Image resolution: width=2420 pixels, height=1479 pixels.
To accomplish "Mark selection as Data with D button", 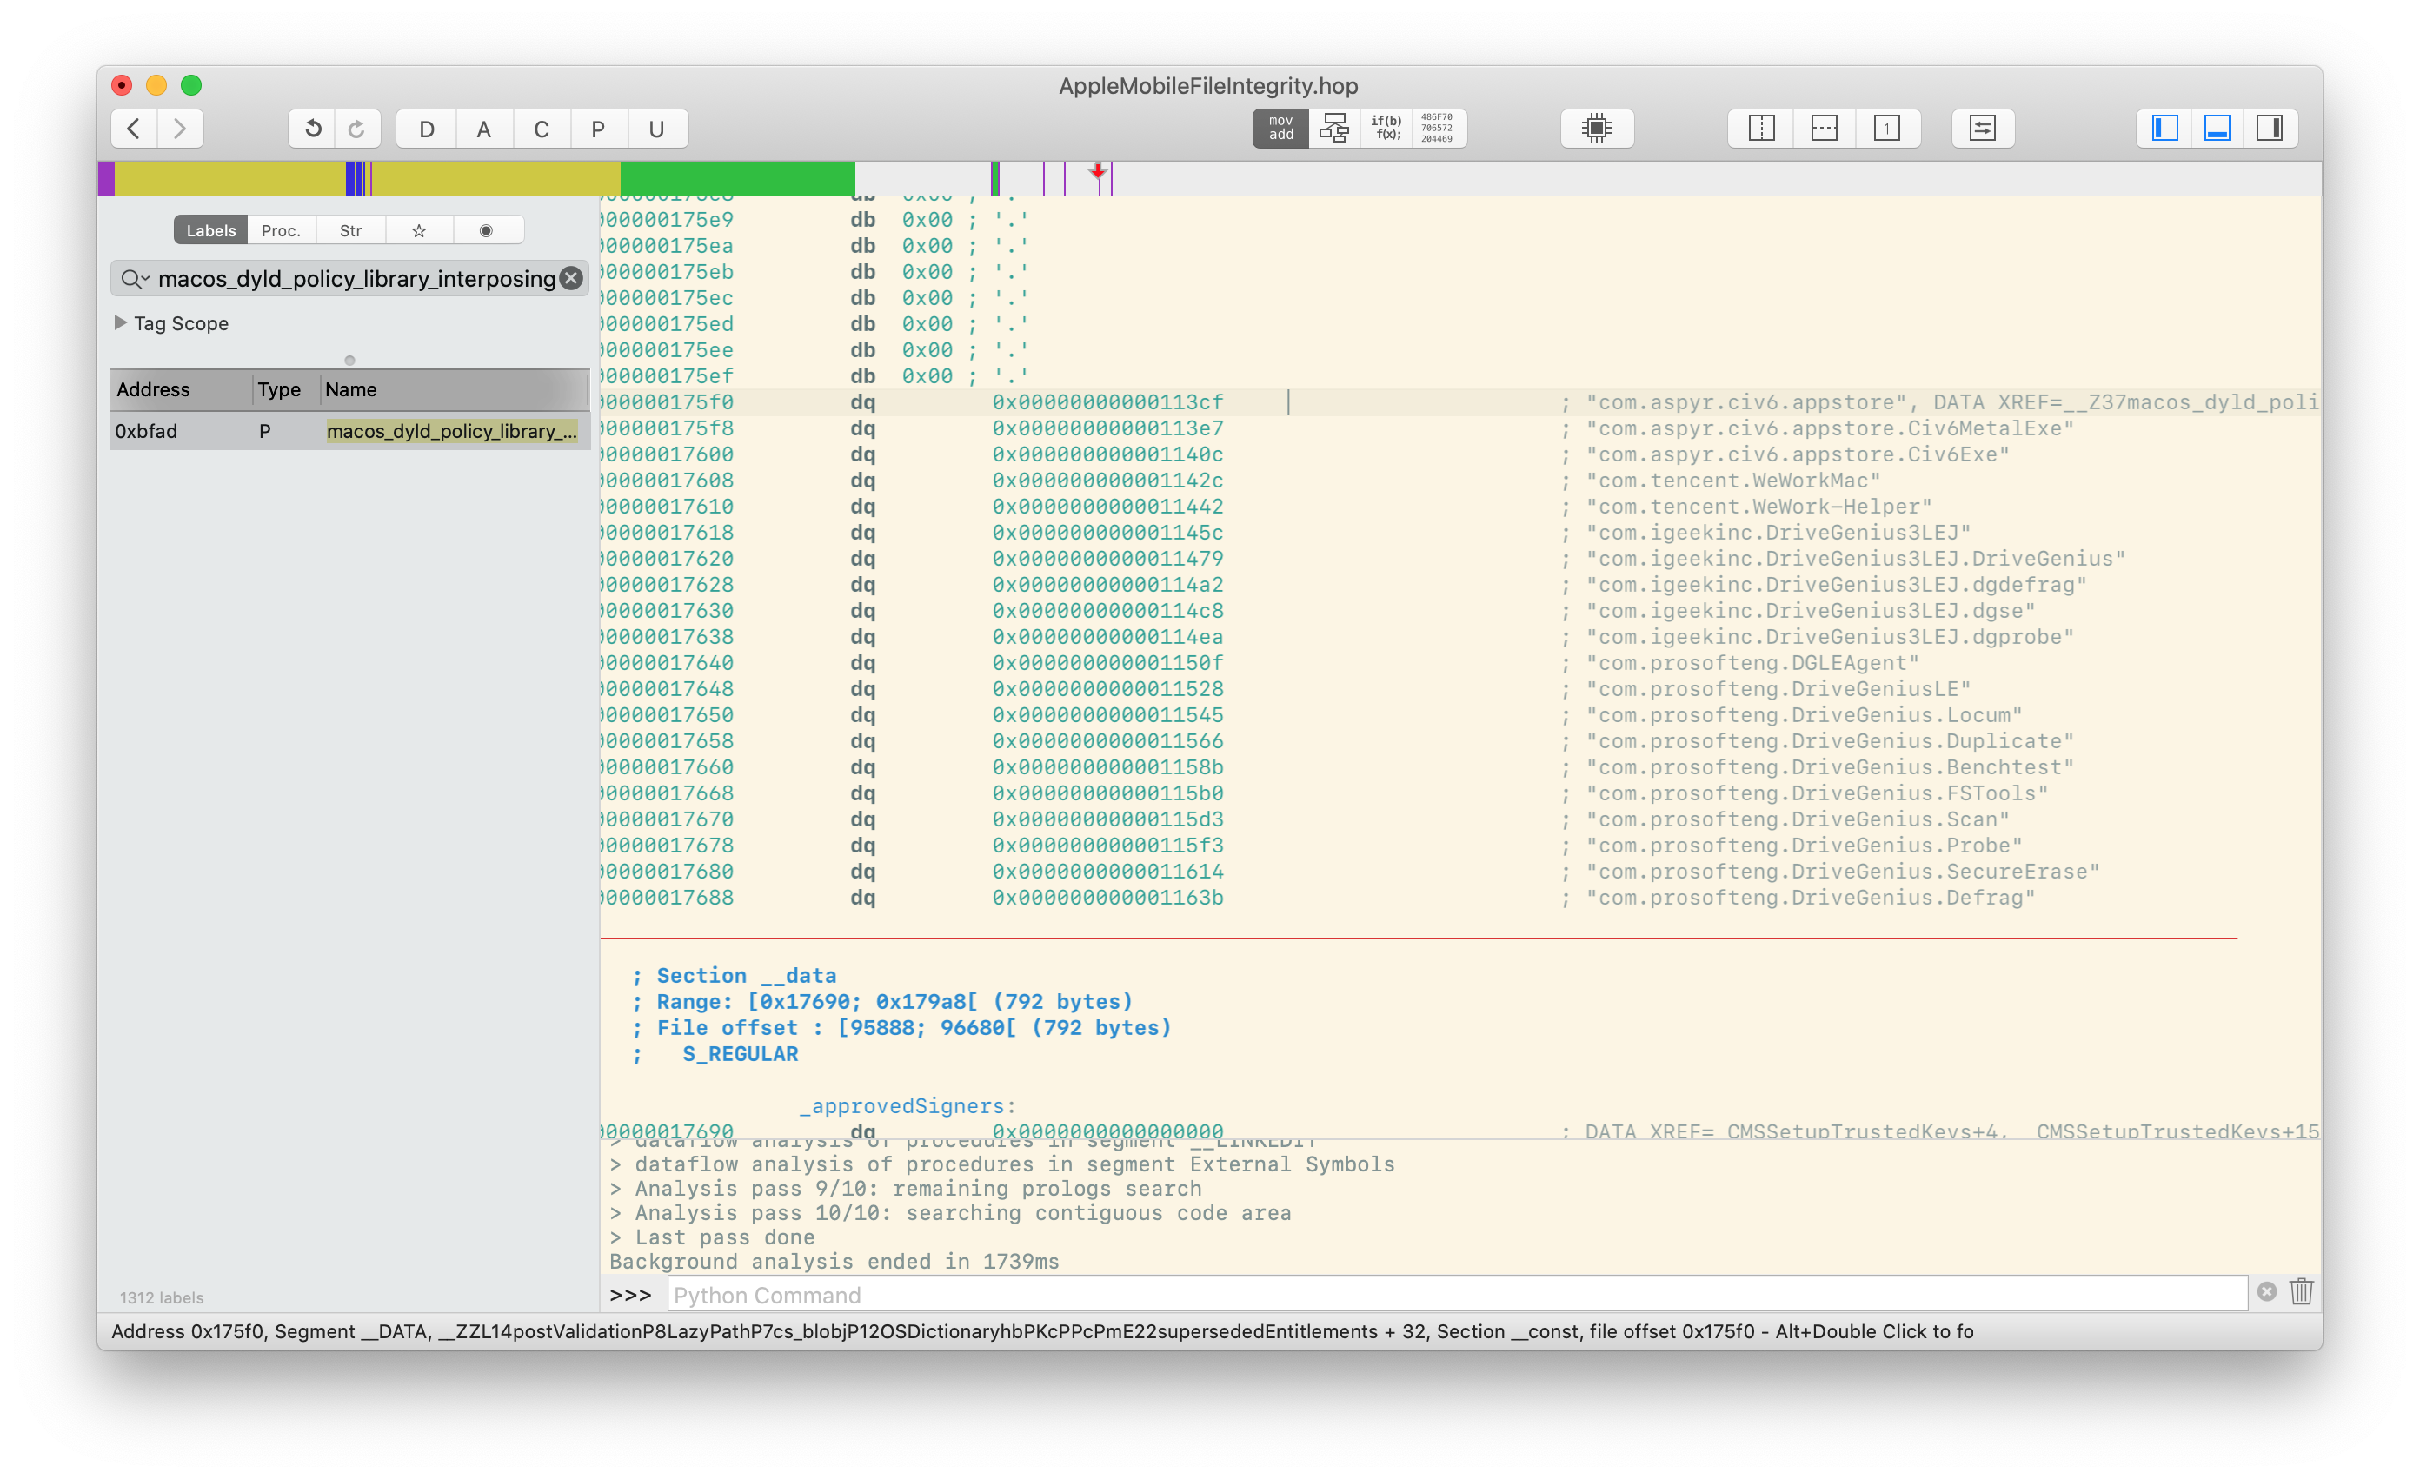I will tap(426, 129).
